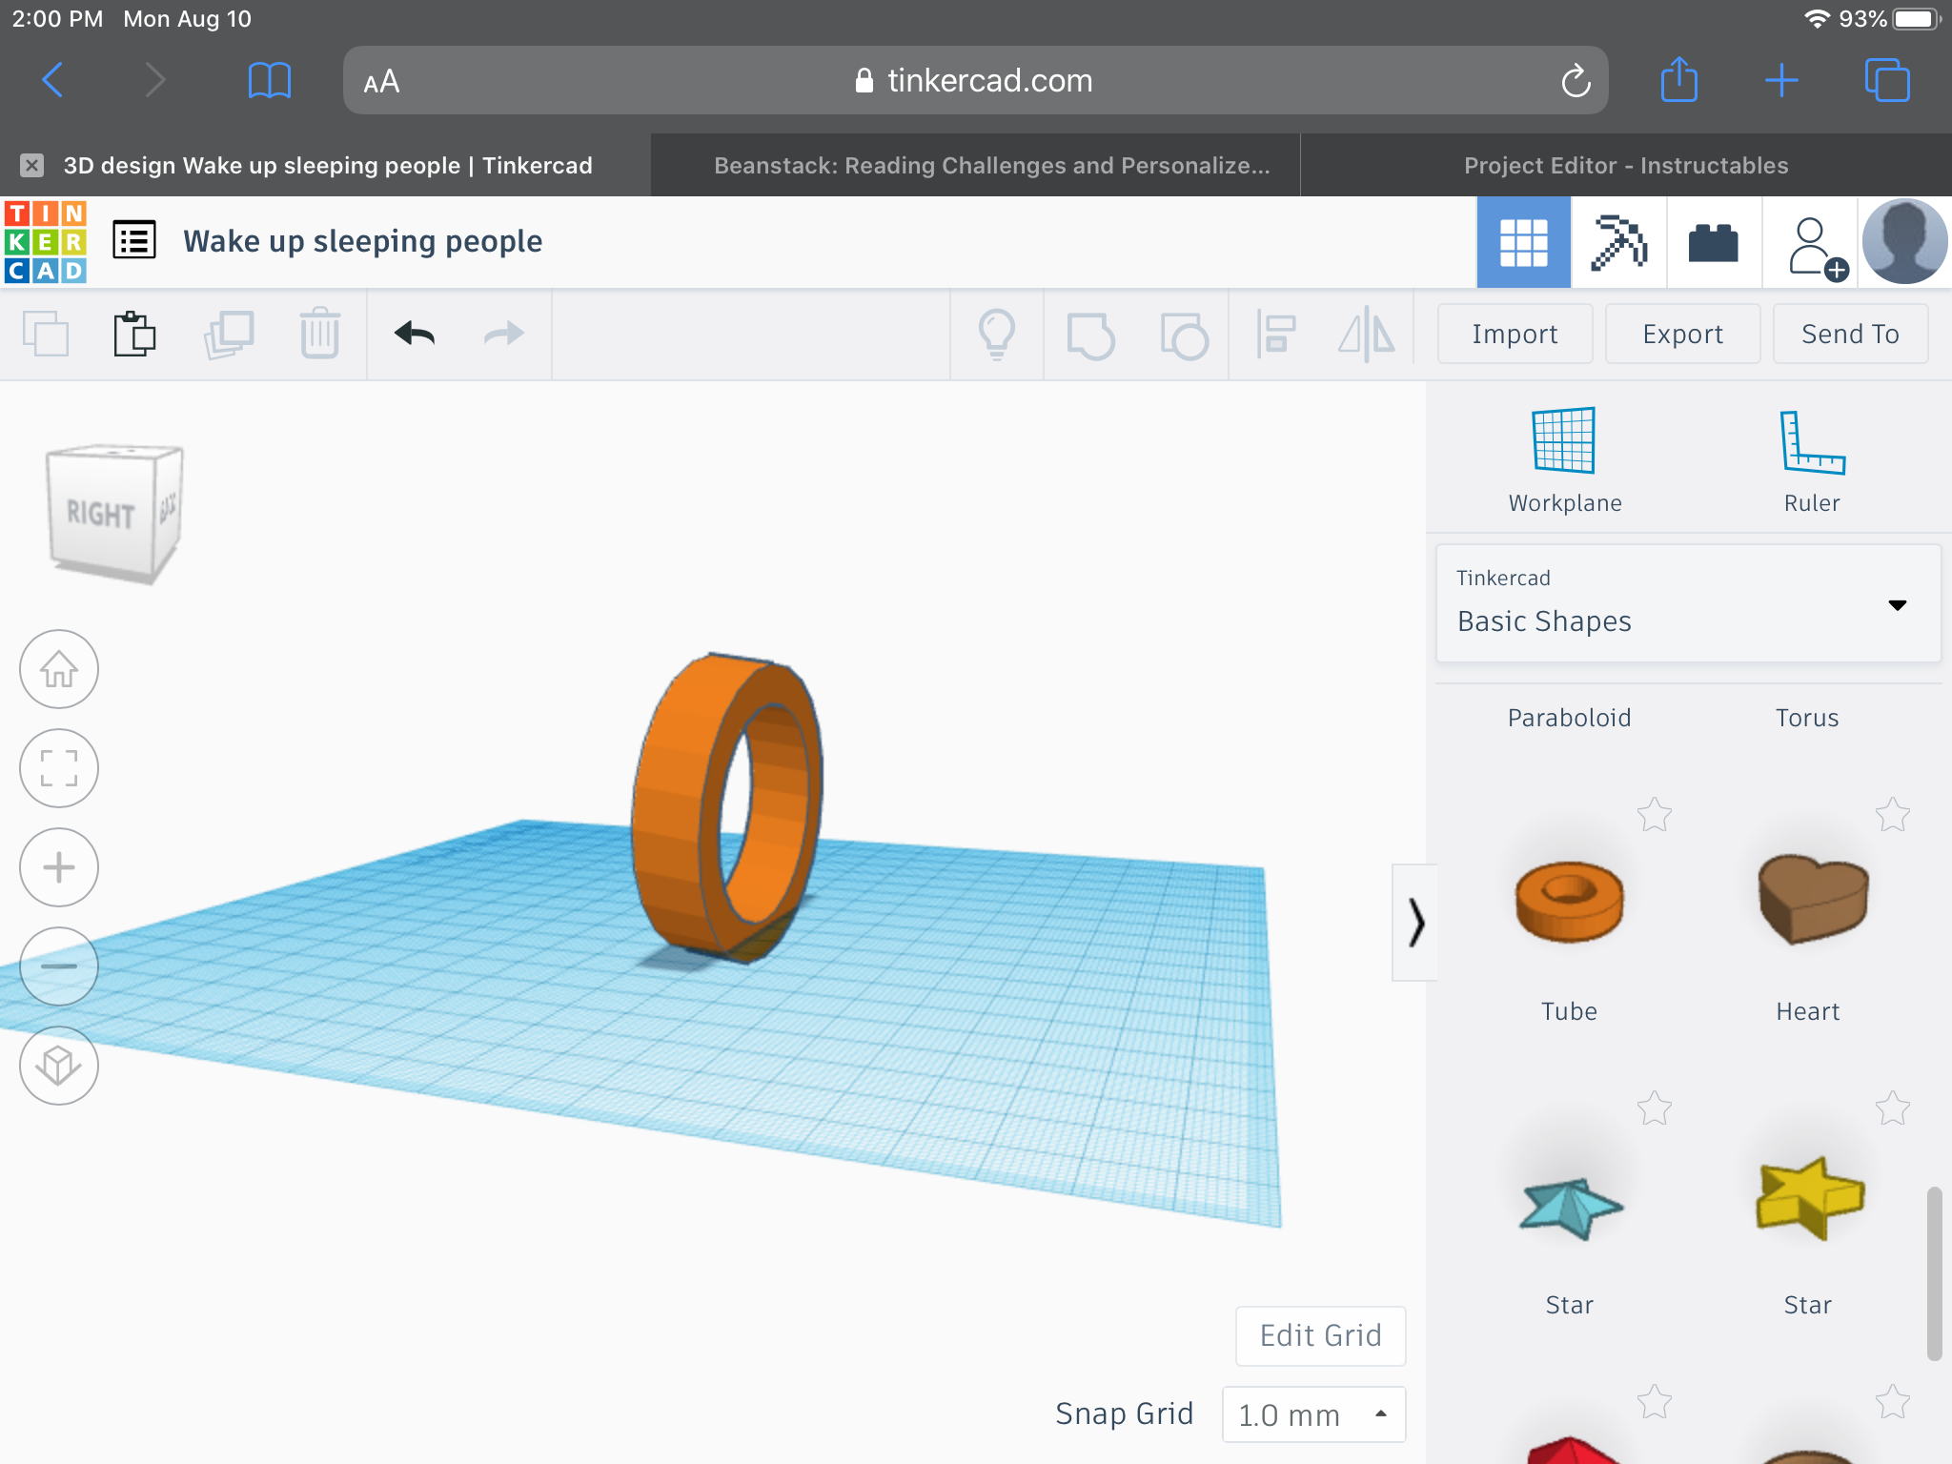The height and width of the screenshot is (1464, 1952).
Task: Click the RIGHT face of view cube
Action: [100, 515]
